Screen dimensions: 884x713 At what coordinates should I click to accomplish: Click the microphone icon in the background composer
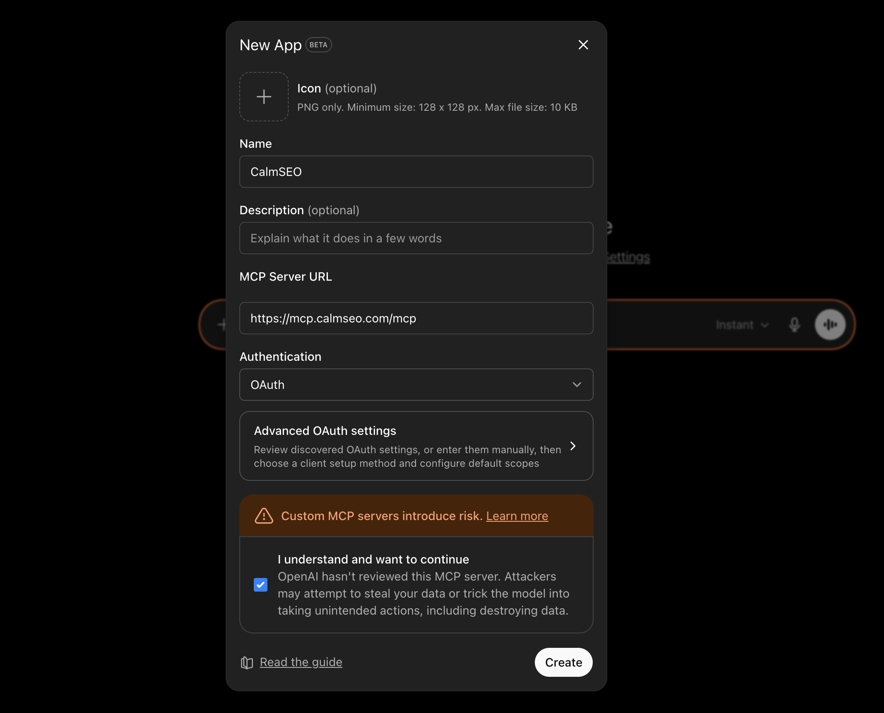(x=794, y=325)
